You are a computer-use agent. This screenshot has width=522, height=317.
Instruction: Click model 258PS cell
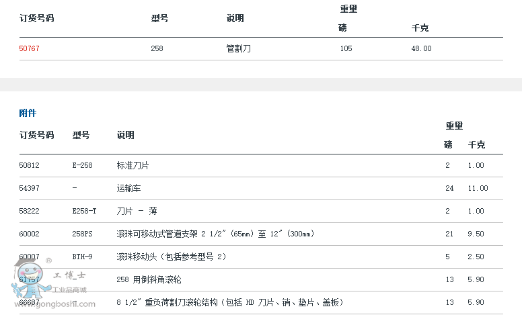pyautogui.click(x=83, y=234)
